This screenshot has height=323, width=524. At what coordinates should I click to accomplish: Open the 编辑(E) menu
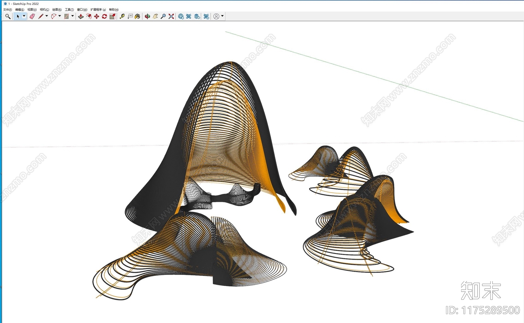20,9
